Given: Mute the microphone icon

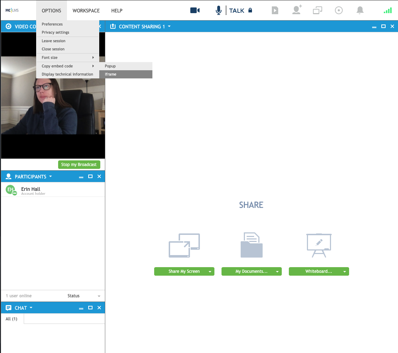Looking at the screenshot, I should pyautogui.click(x=218, y=10).
